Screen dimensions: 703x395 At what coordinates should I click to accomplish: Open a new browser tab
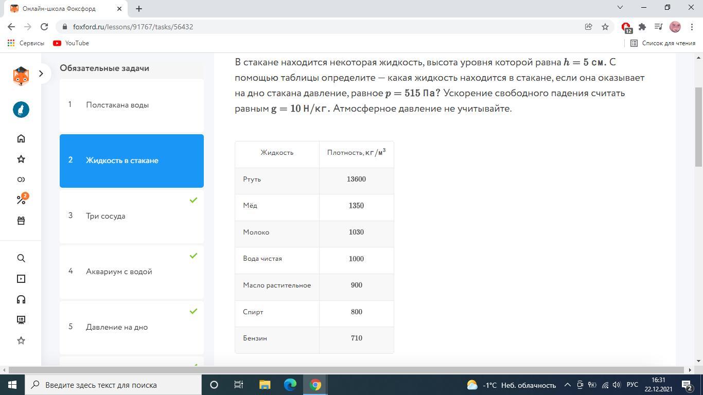[139, 8]
